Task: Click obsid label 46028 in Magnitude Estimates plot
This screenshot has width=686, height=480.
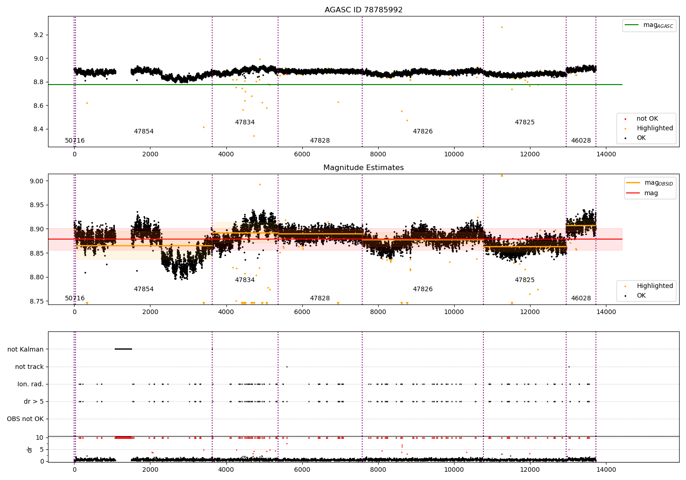Action: pos(581,299)
